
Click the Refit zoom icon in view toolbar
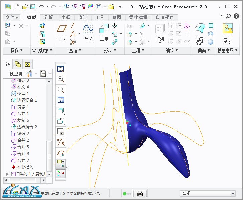click(x=61, y=69)
